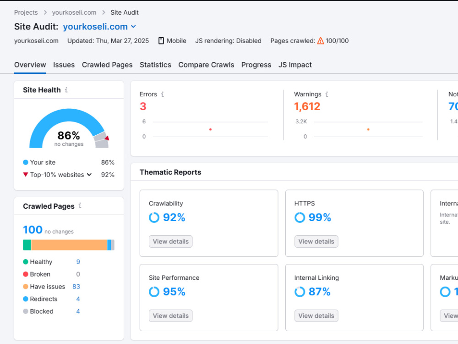Viewport: 458px width, 344px height.
Task: Click the Broken count 0
Action: point(78,274)
